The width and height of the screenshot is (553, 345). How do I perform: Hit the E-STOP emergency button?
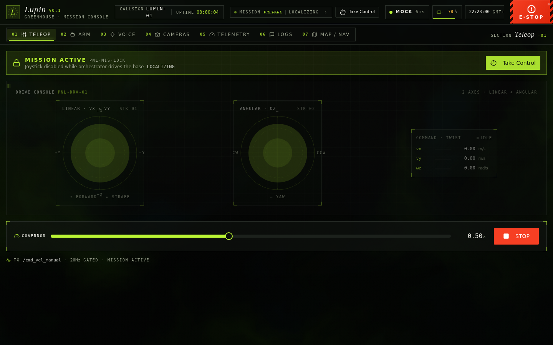click(531, 12)
